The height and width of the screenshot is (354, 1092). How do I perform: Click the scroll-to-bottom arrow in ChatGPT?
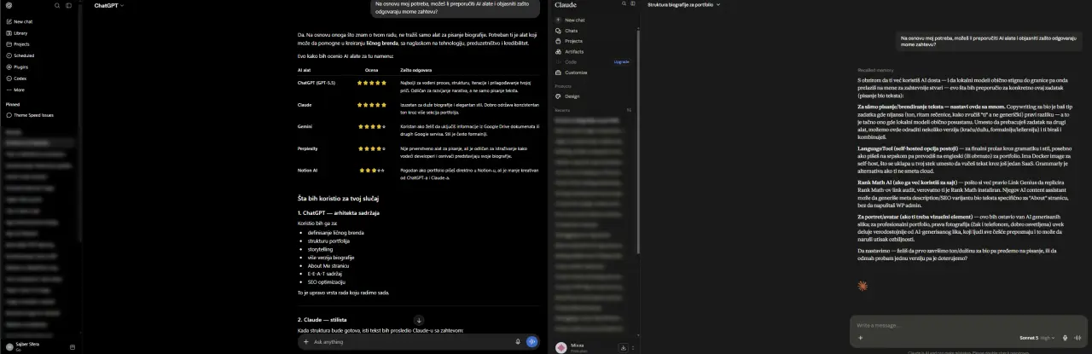[x=419, y=320]
